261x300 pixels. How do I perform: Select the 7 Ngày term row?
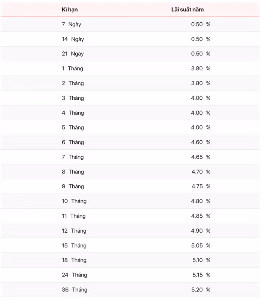(x=71, y=24)
